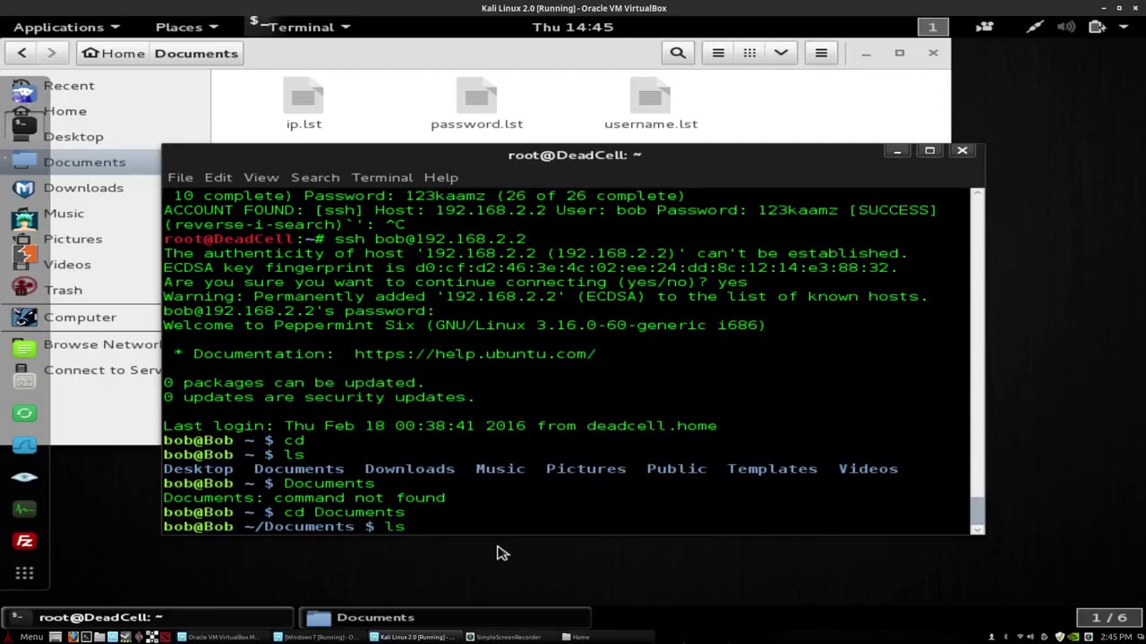Open Applications menu in top bar

[x=68, y=27]
